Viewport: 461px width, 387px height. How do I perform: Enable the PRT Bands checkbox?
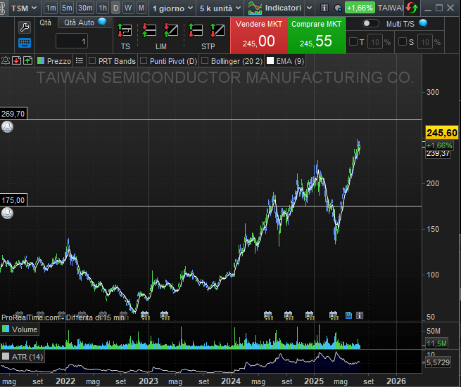(92, 61)
